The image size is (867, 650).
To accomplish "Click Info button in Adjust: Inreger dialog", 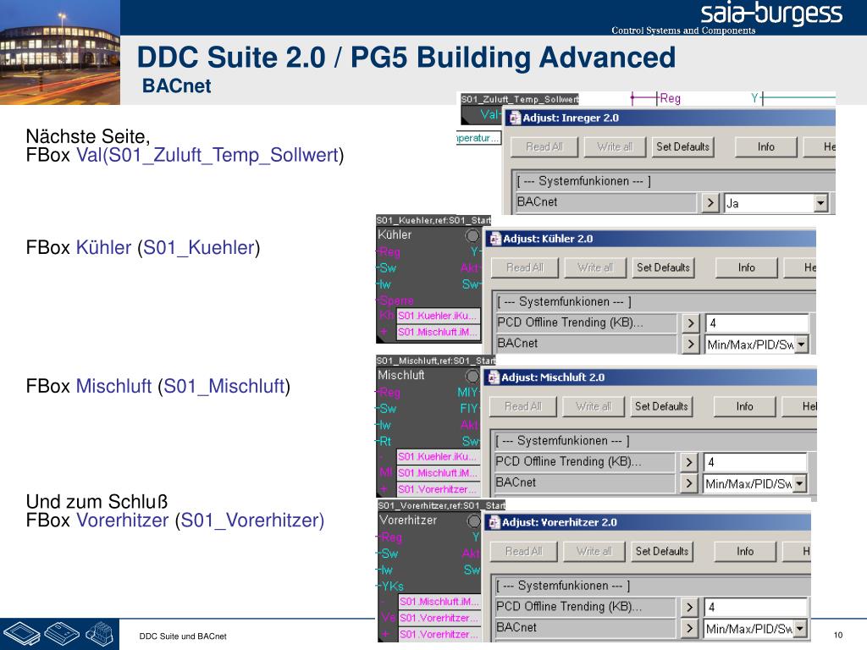I will pyautogui.click(x=765, y=147).
